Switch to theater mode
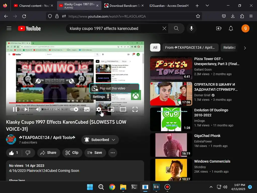 click(123, 109)
